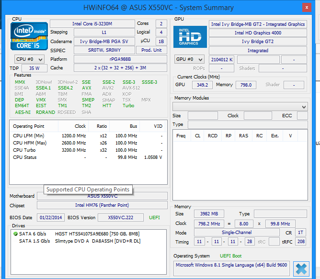Click the GPU memory field 2104012 K
The height and width of the screenshot is (279, 320).
[222, 60]
